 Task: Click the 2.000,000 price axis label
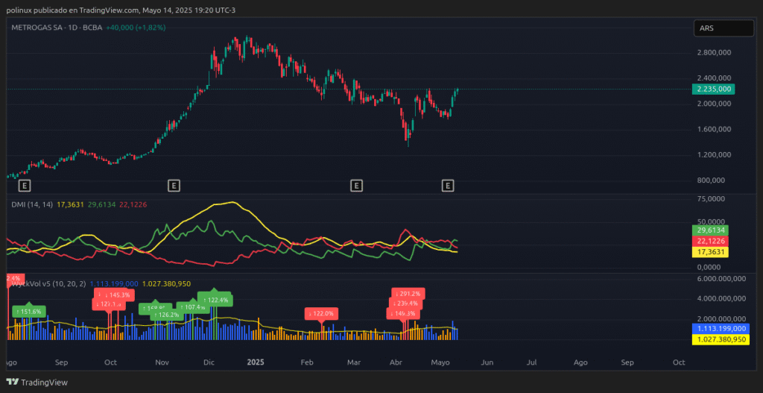715,104
